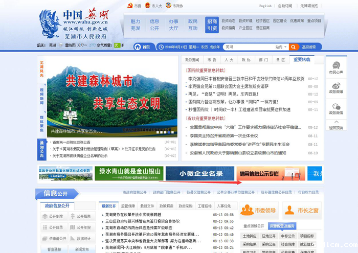Click the 首页 home icon
The width and height of the screenshot is (358, 253).
(138, 47)
